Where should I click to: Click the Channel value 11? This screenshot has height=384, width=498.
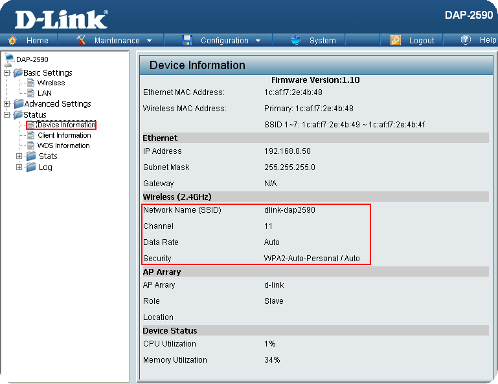pos(268,226)
